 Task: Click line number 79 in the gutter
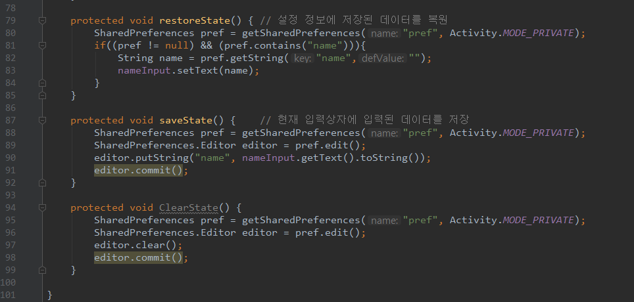tap(10, 20)
